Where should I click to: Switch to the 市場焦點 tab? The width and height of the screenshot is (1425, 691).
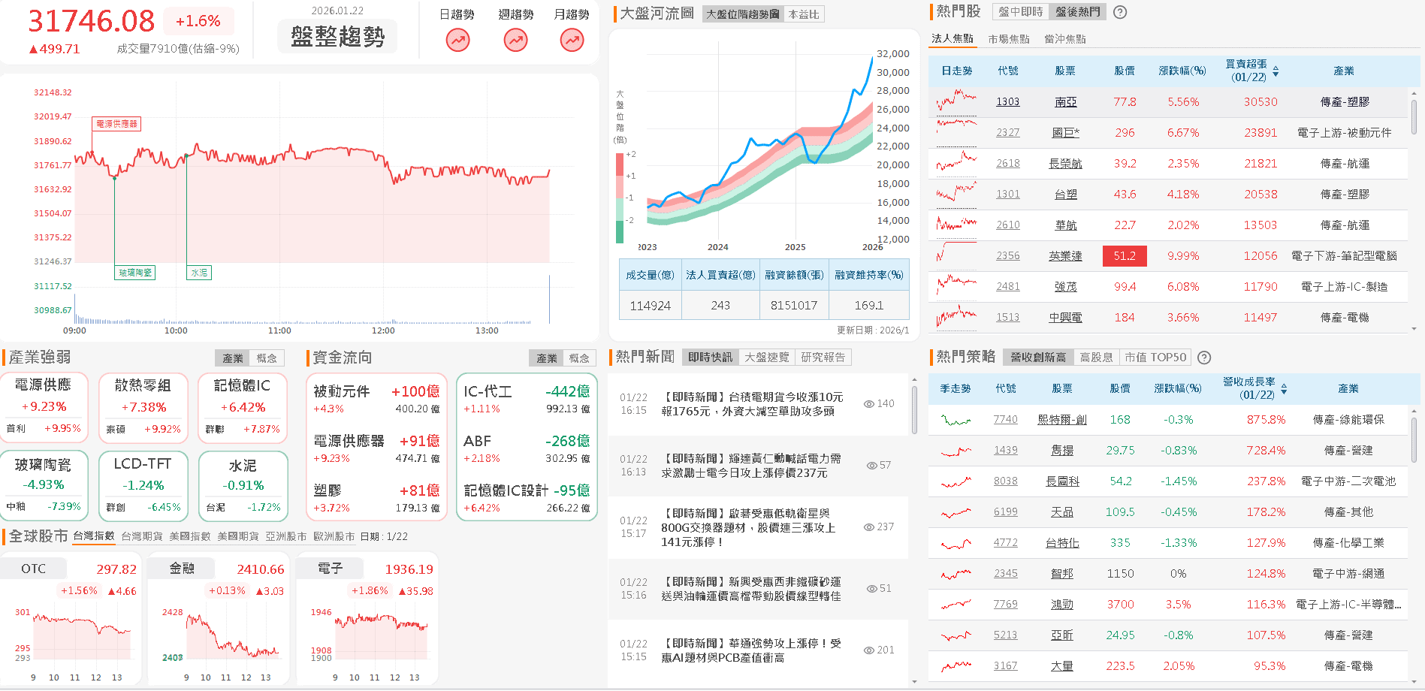coord(1007,38)
